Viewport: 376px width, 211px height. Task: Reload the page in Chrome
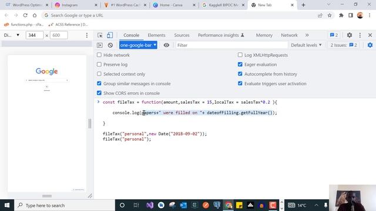click(x=25, y=15)
